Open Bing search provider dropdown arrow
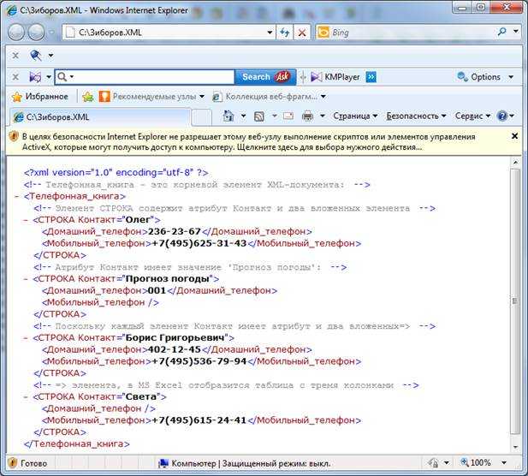Image resolution: width=528 pixels, height=476 pixels. 516,32
